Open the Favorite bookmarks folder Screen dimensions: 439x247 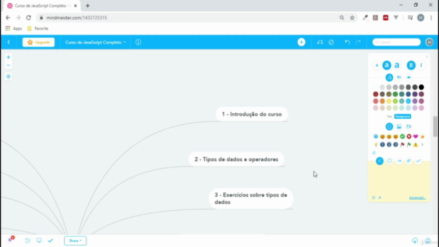coord(38,29)
